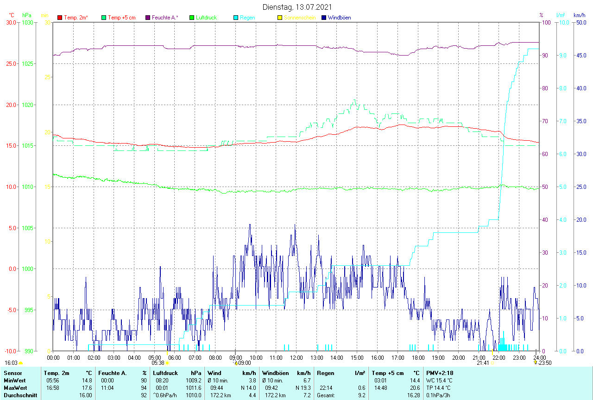Click the Temp +5 cm maximum time '14:48'
The width and height of the screenshot is (593, 400).
tap(381, 388)
